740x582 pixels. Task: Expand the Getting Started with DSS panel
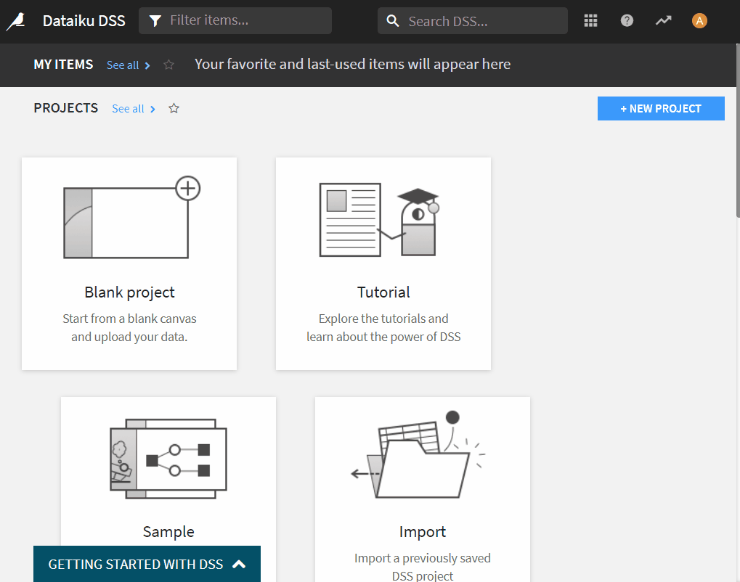[x=147, y=564]
